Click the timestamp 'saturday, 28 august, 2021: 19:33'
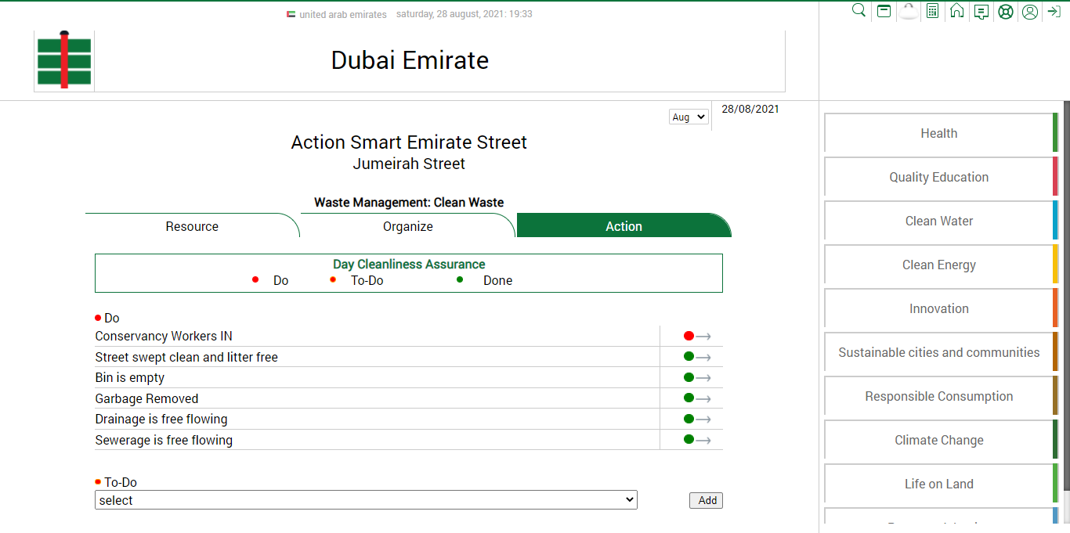The image size is (1070, 533). tap(465, 14)
